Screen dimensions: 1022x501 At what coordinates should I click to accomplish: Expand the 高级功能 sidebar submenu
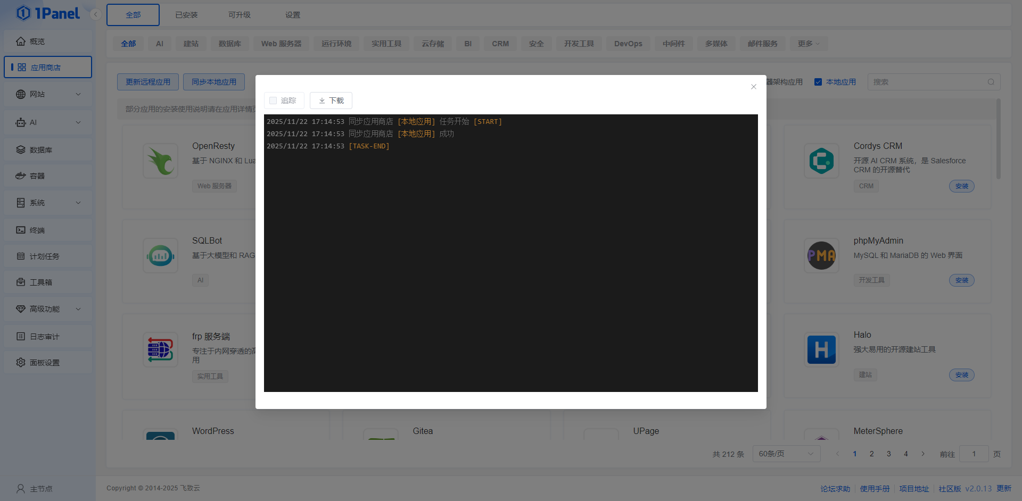(78, 309)
